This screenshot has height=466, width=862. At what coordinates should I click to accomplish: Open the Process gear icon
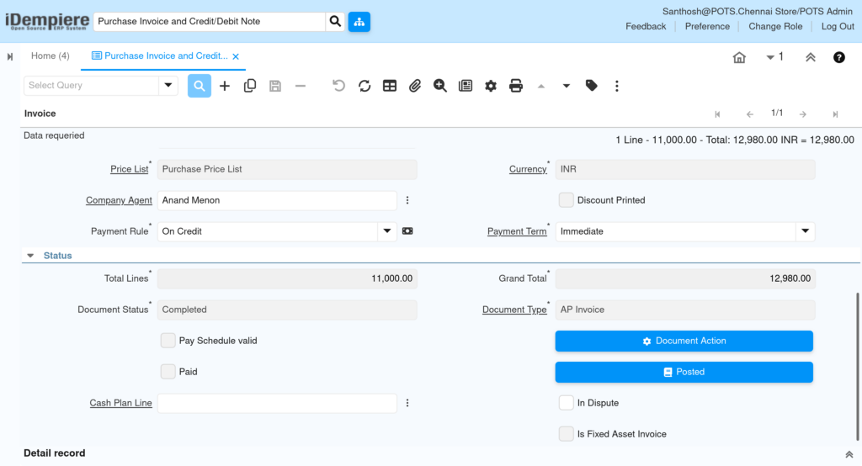click(491, 86)
